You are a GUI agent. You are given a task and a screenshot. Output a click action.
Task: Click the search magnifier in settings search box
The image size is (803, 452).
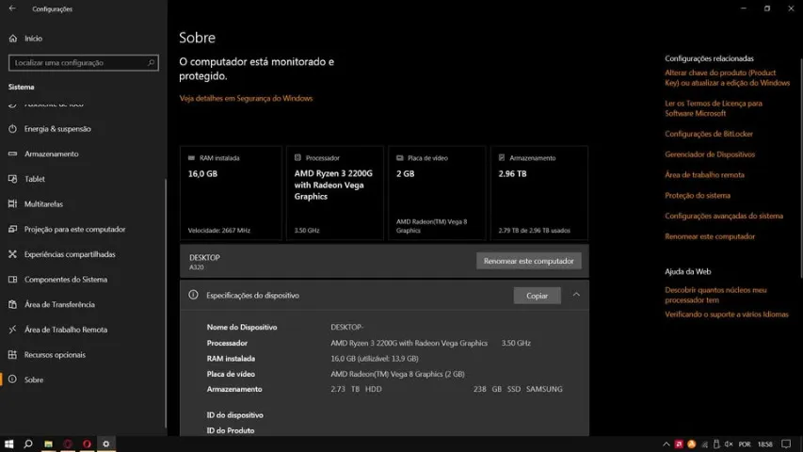click(152, 63)
